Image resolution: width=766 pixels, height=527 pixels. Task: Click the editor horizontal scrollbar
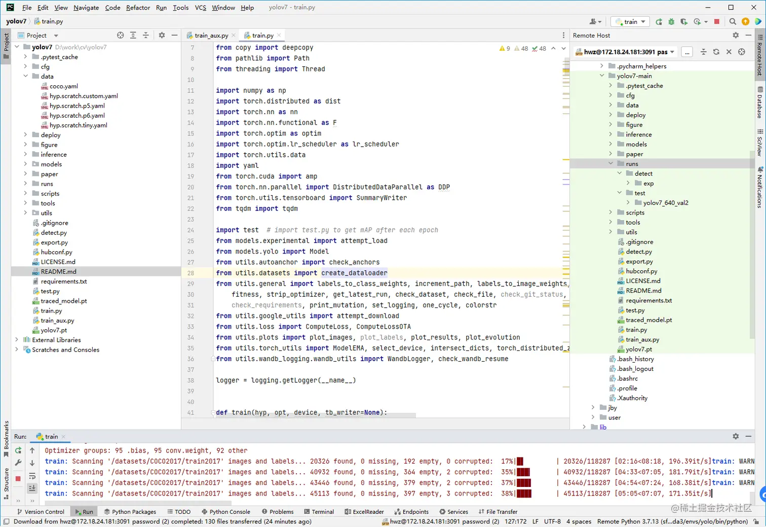tap(314, 415)
